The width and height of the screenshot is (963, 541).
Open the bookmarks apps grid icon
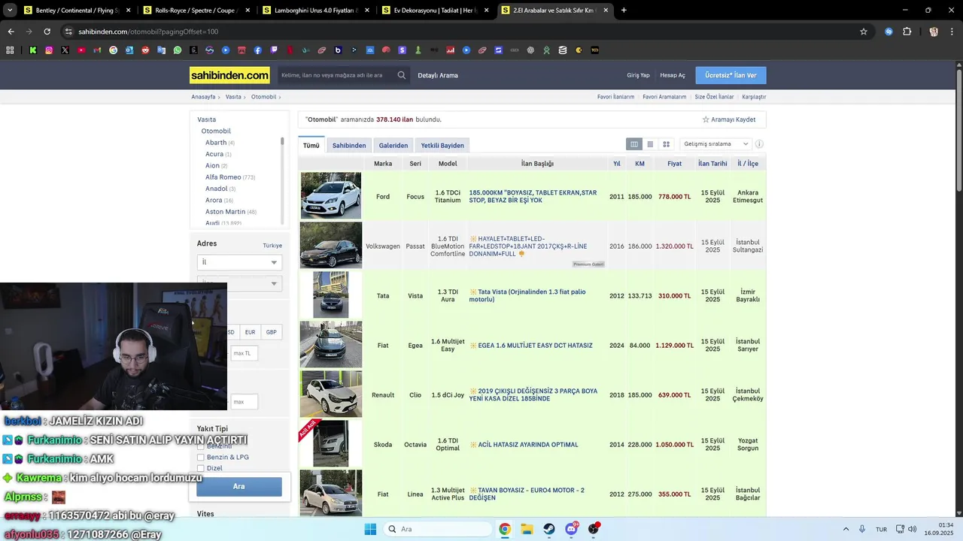coord(10,50)
